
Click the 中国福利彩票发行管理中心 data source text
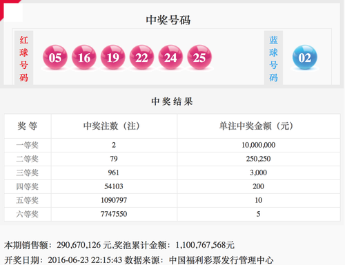coord(221,260)
